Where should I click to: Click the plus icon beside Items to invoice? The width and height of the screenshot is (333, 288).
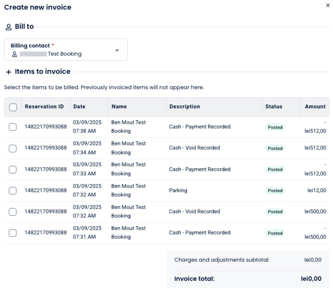tap(8, 72)
